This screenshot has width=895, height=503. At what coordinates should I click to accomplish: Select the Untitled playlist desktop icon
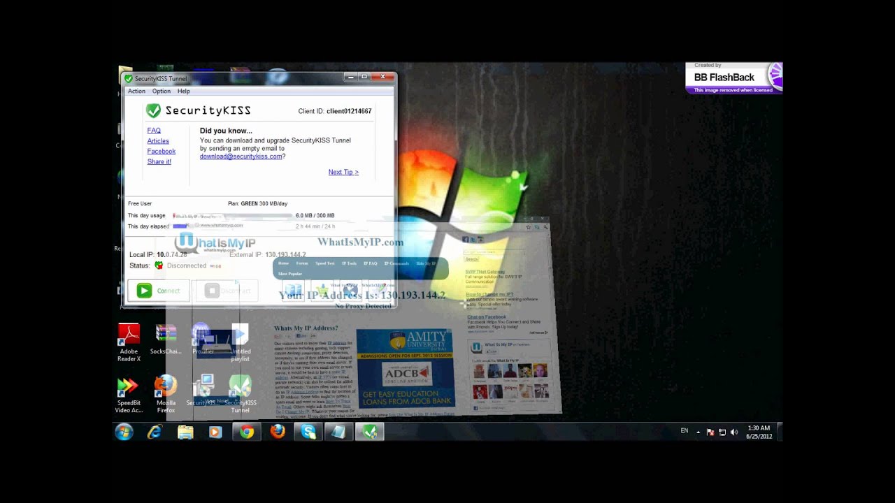click(240, 342)
